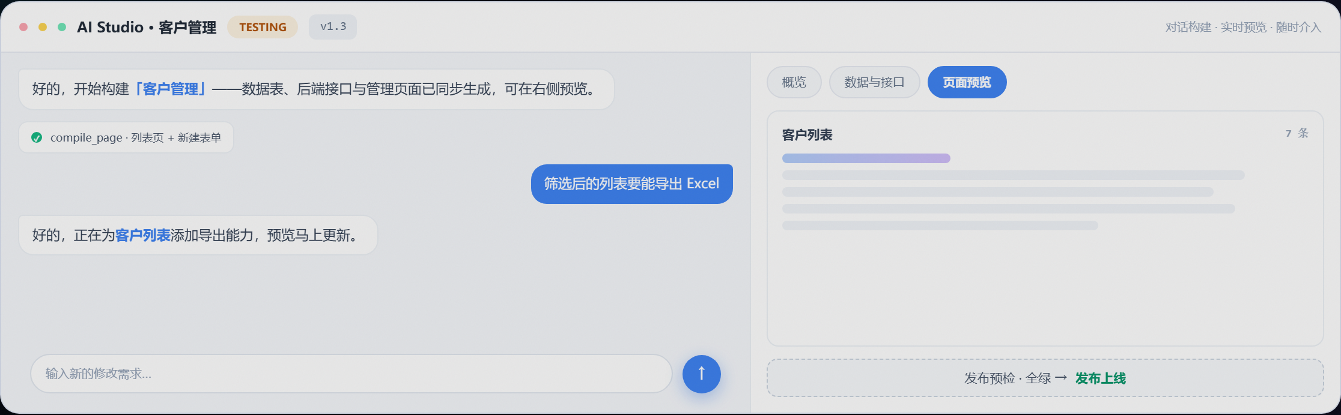This screenshot has width=1341, height=415.
Task: Switch to the 概览 tab
Action: tap(794, 82)
